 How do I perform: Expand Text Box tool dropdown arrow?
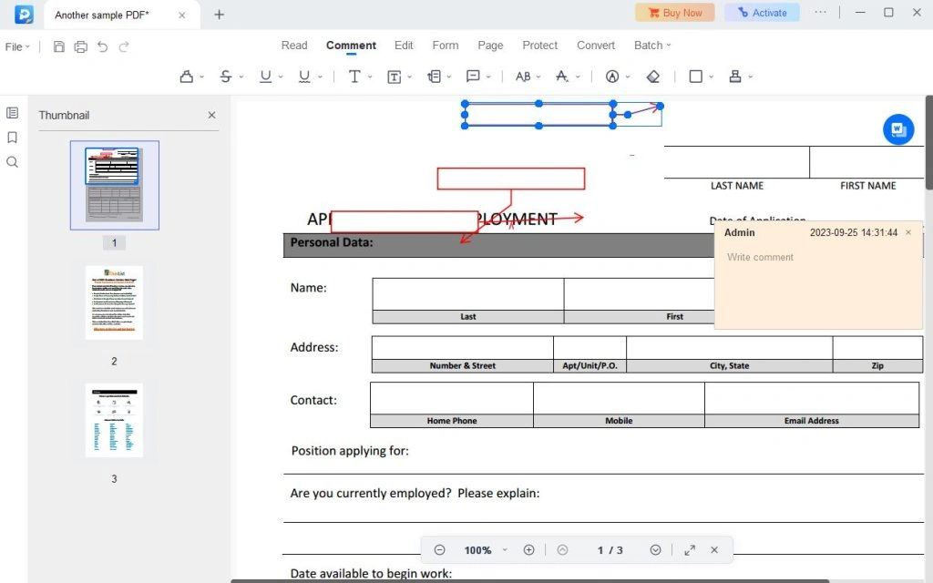point(409,77)
